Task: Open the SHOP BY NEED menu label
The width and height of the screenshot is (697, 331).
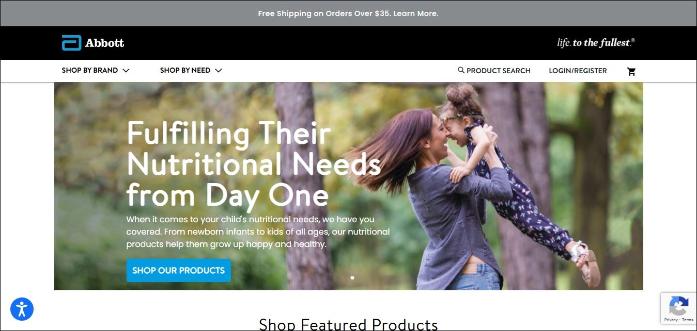Action: click(185, 71)
